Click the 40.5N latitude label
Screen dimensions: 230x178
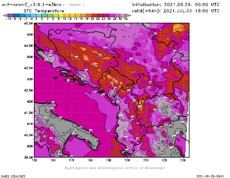tap(28, 135)
